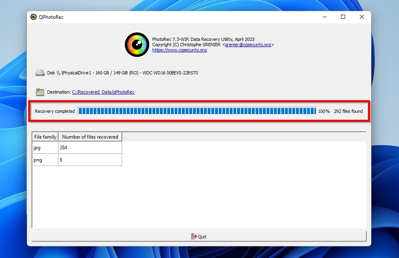This screenshot has width=399, height=258.
Task: Open the https://www.cgsecurity.org link
Action: pos(179,50)
